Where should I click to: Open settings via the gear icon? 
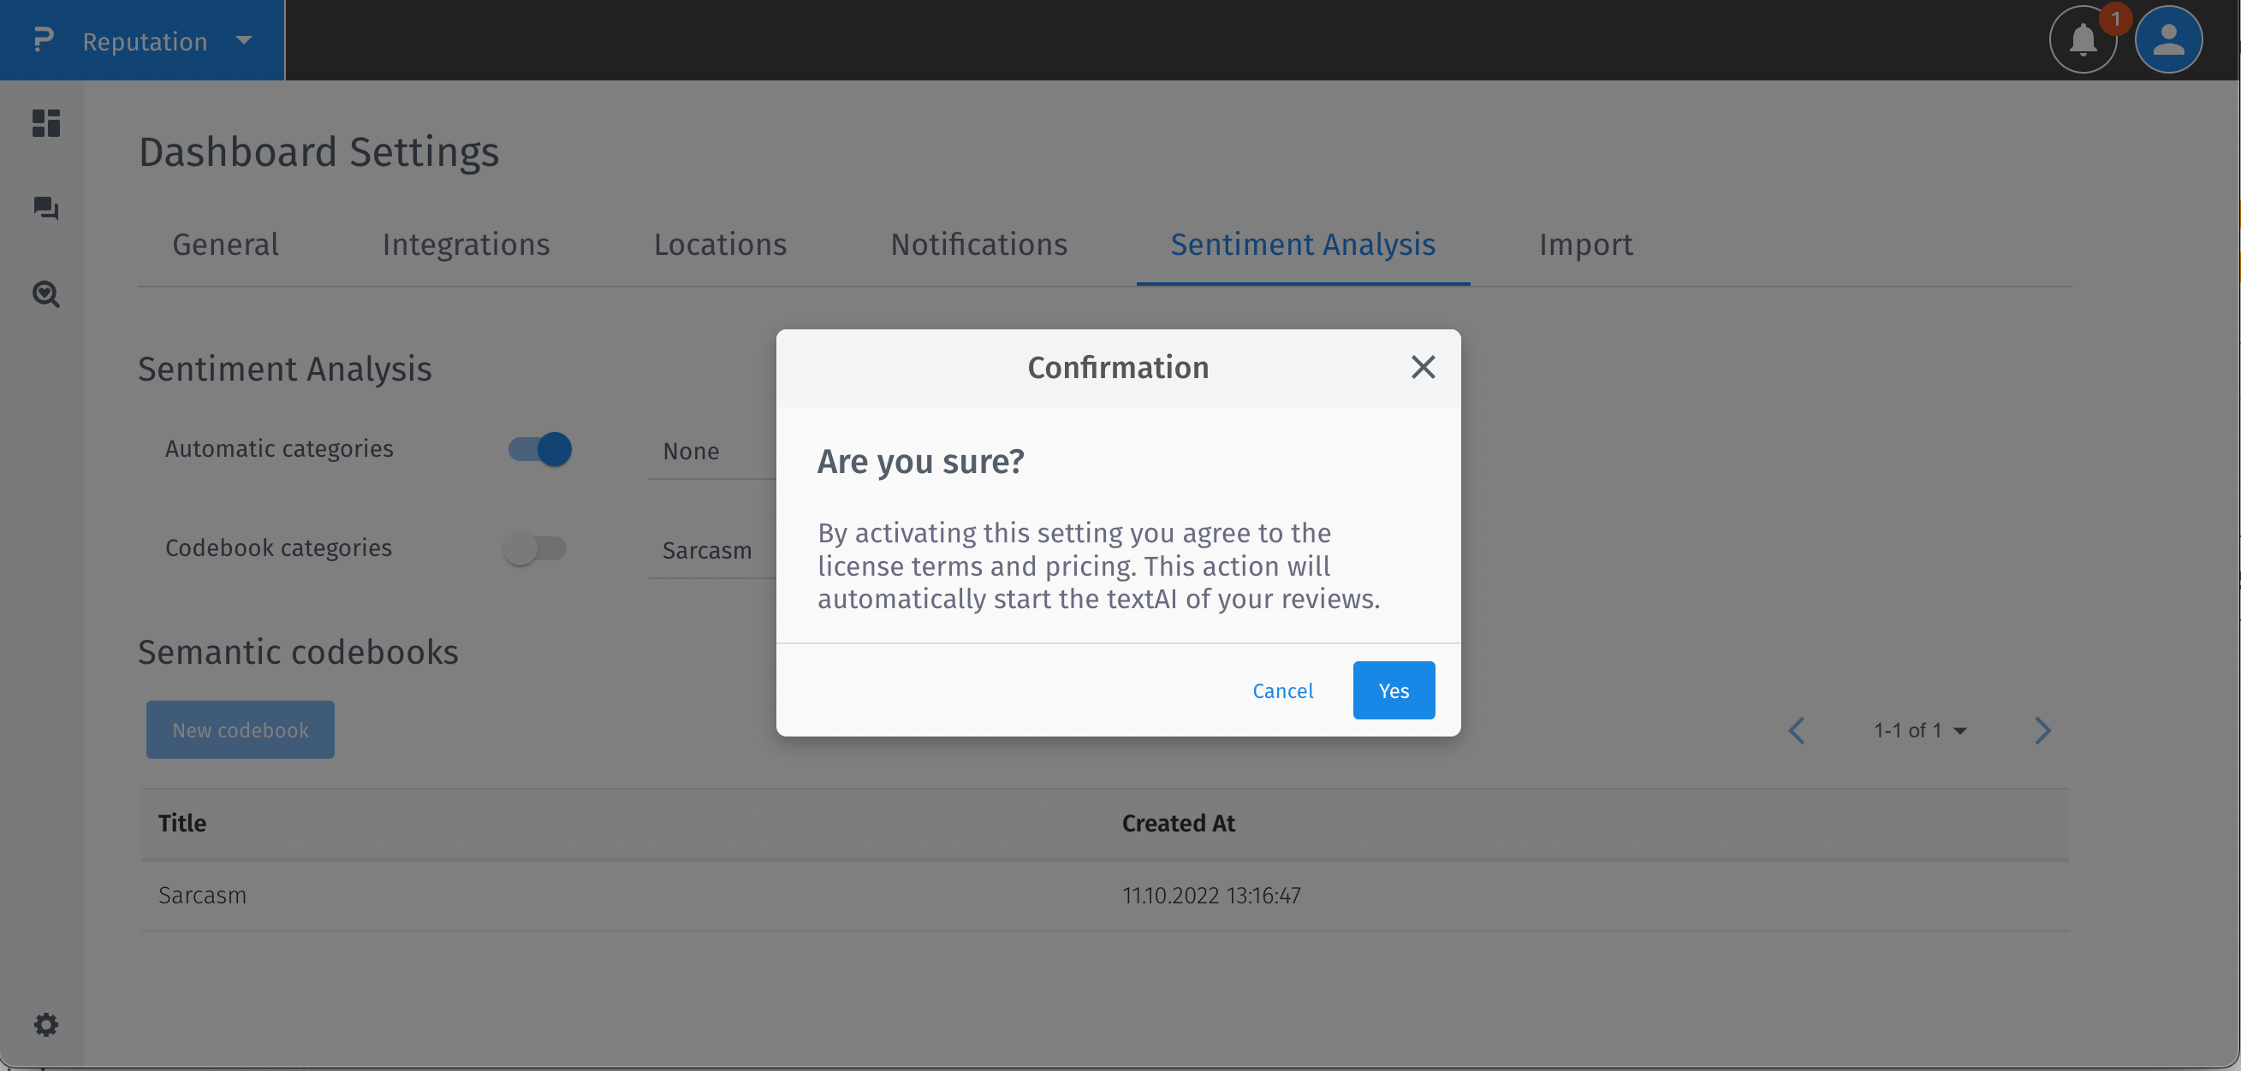(45, 1025)
